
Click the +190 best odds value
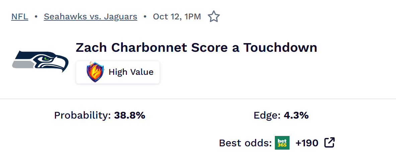307,143
